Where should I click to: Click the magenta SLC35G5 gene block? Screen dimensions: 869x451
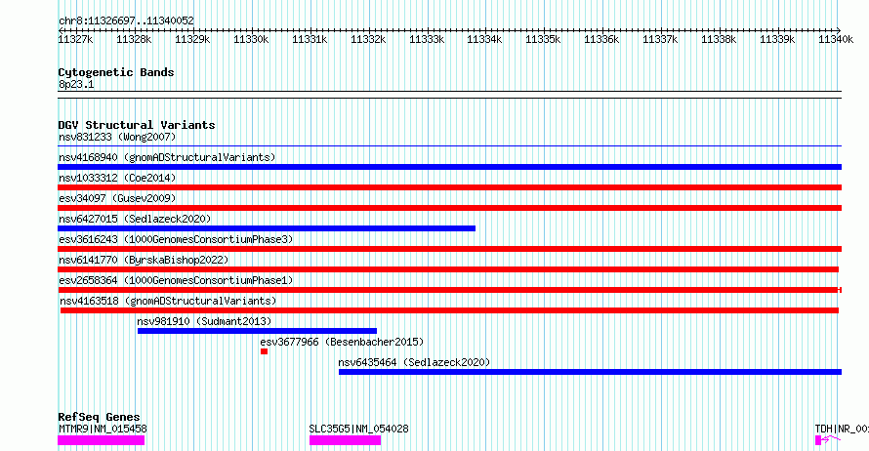pos(346,440)
